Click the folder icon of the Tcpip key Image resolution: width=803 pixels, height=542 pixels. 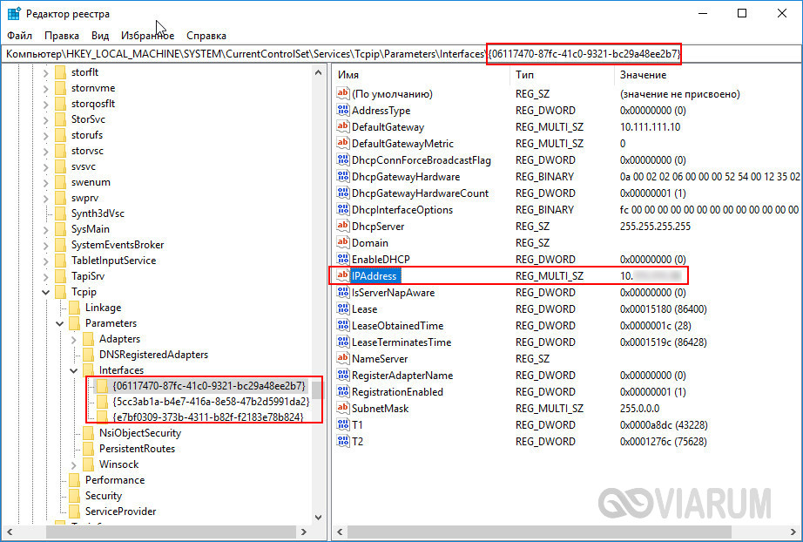tap(60, 292)
